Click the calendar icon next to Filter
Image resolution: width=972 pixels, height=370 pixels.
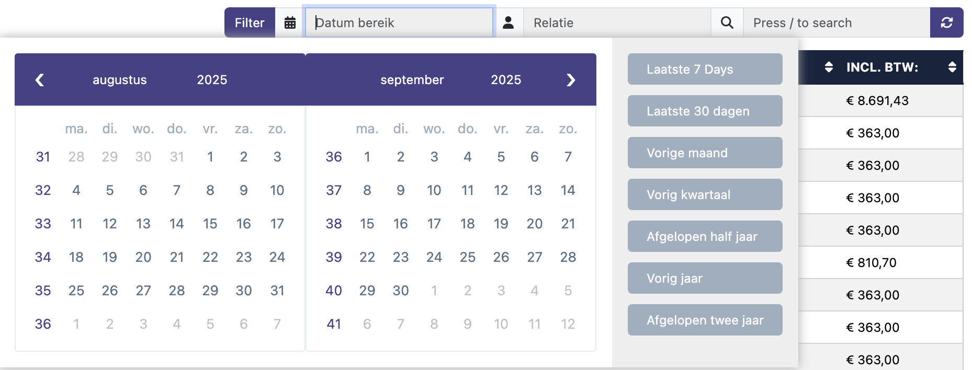click(x=290, y=22)
